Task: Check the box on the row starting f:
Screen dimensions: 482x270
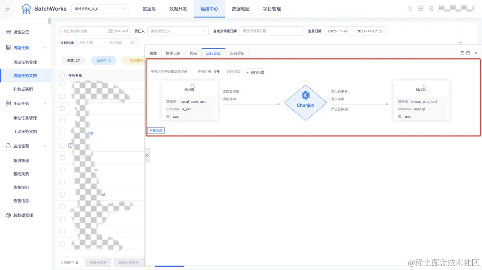Action: point(62,108)
